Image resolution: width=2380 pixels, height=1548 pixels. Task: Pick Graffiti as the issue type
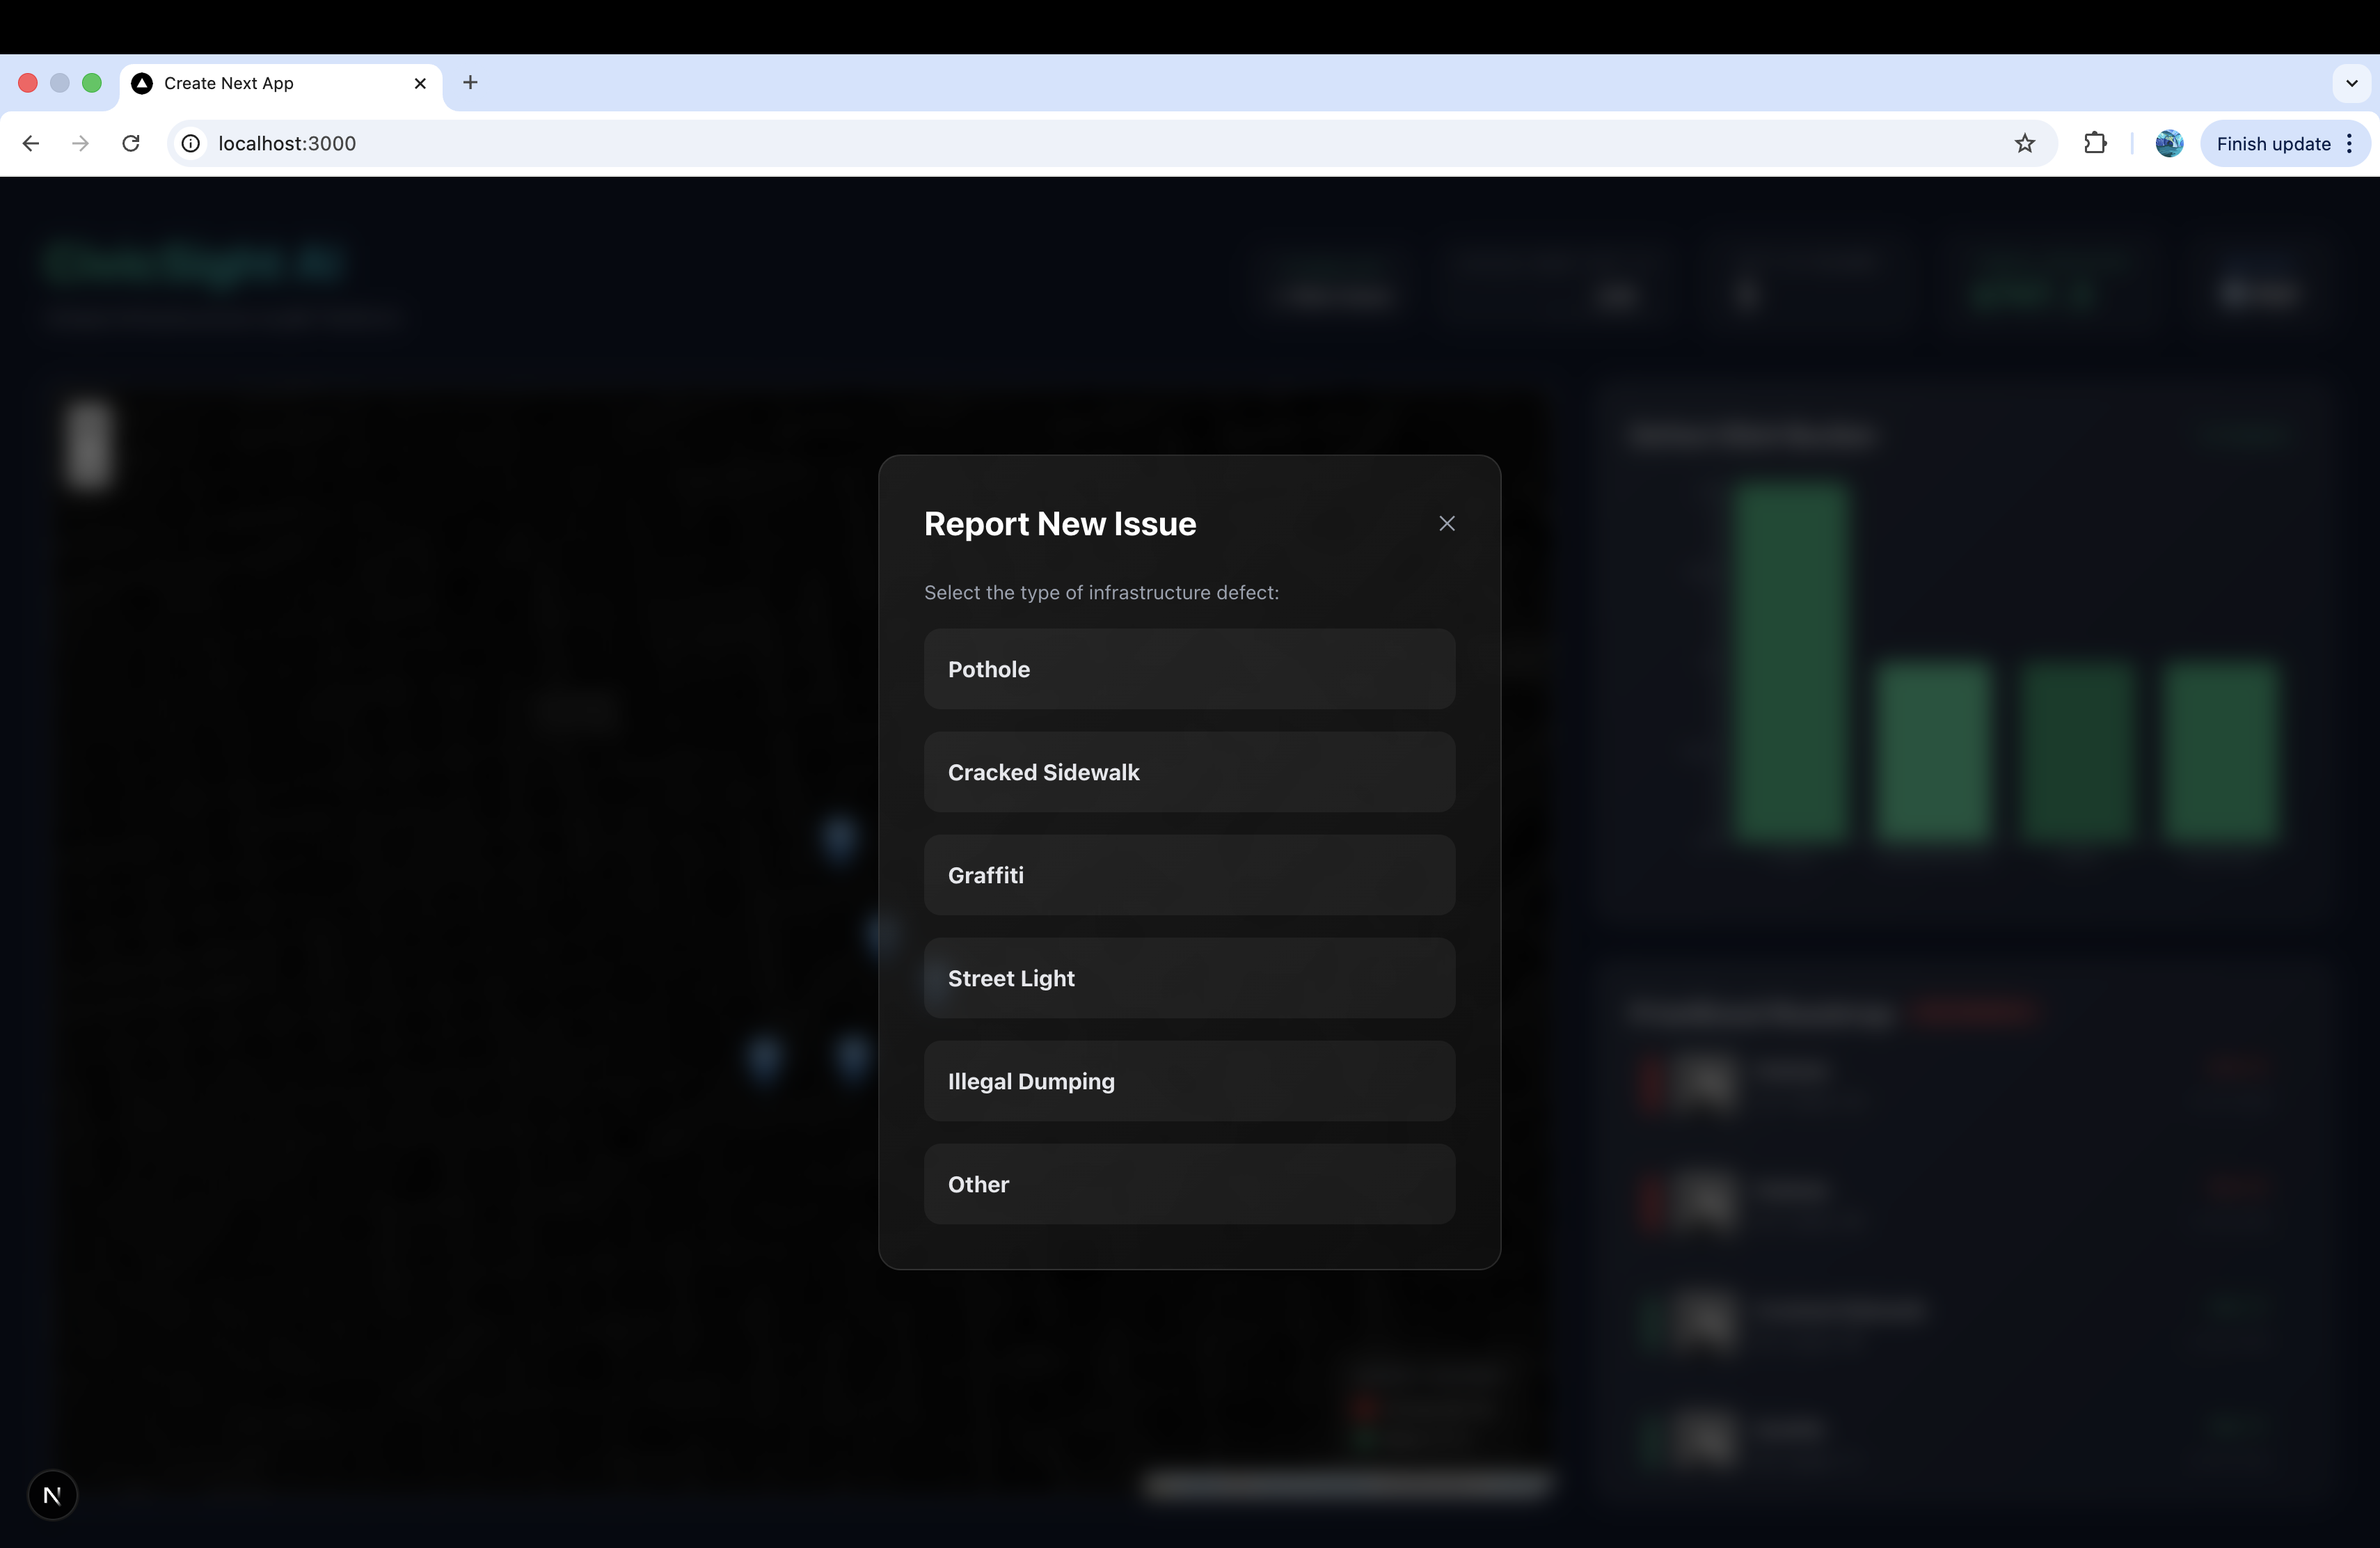1188,875
